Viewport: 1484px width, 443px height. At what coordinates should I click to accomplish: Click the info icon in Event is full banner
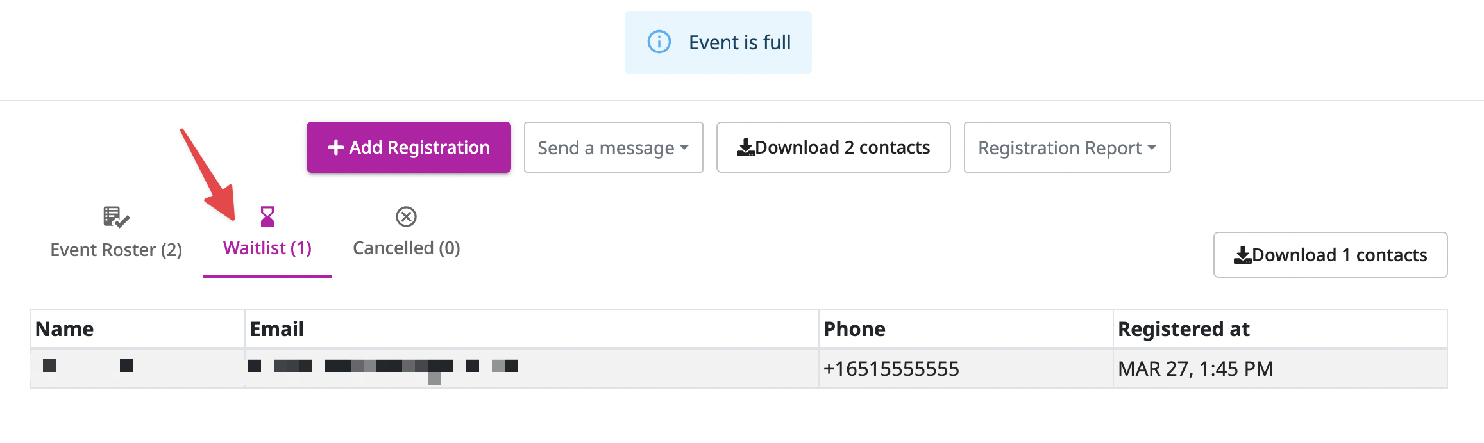pyautogui.click(x=659, y=42)
